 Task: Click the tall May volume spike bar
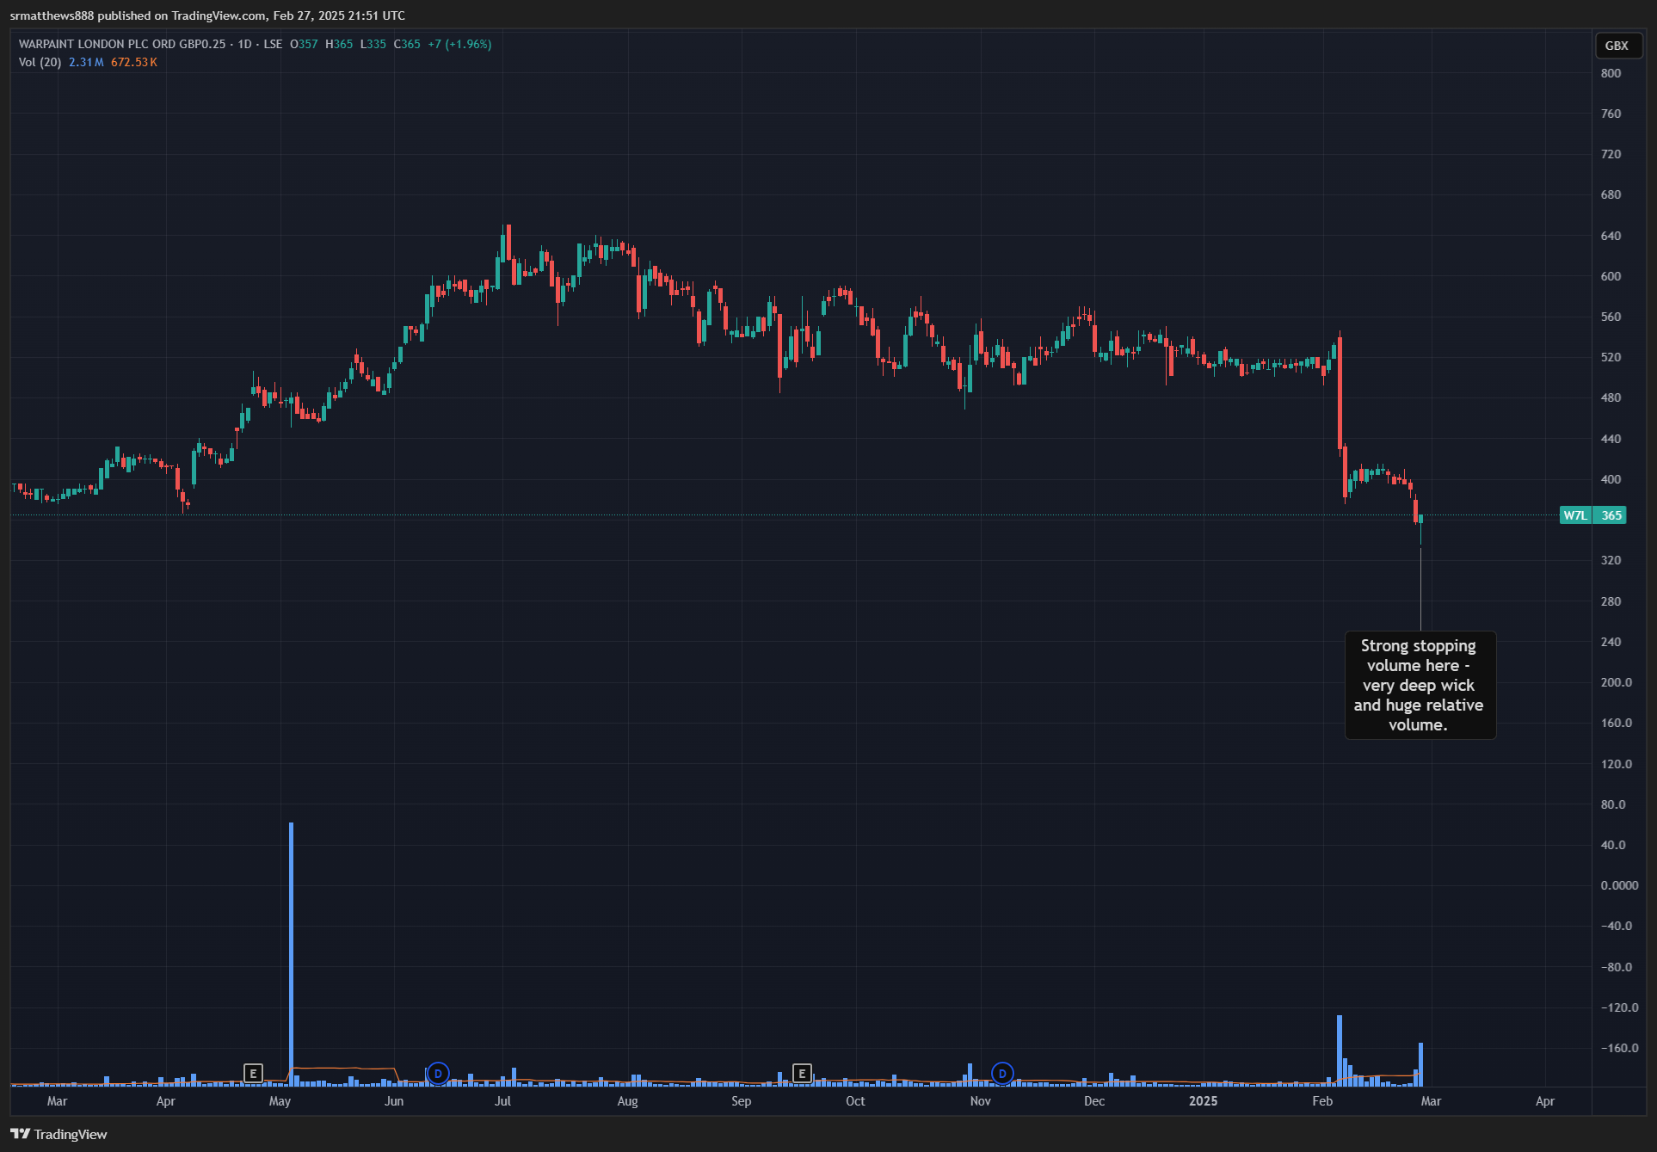click(292, 953)
